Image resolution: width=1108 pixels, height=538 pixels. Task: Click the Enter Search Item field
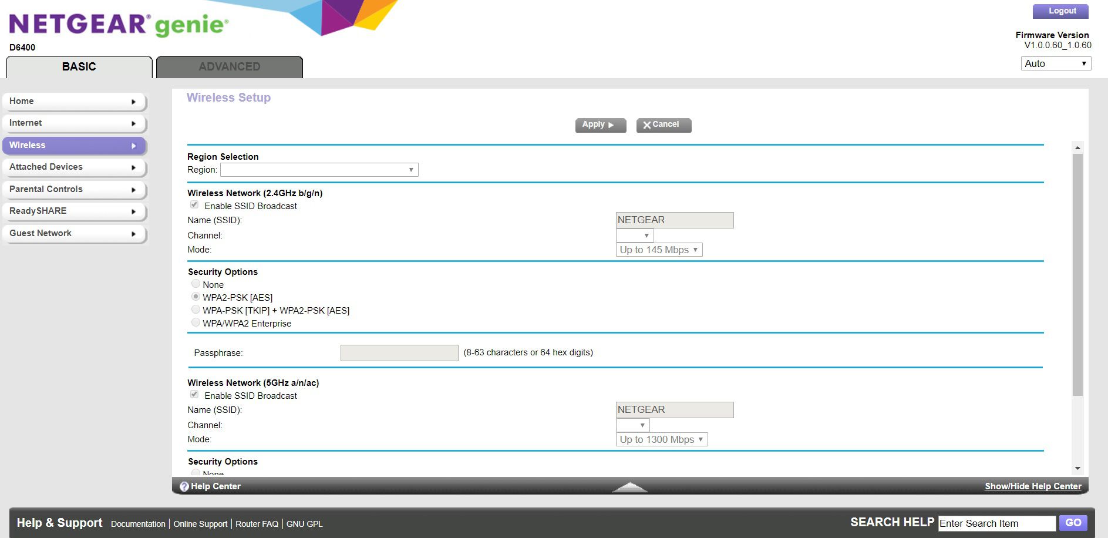point(997,523)
